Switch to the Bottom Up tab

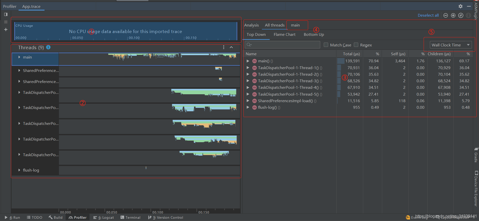pos(314,35)
